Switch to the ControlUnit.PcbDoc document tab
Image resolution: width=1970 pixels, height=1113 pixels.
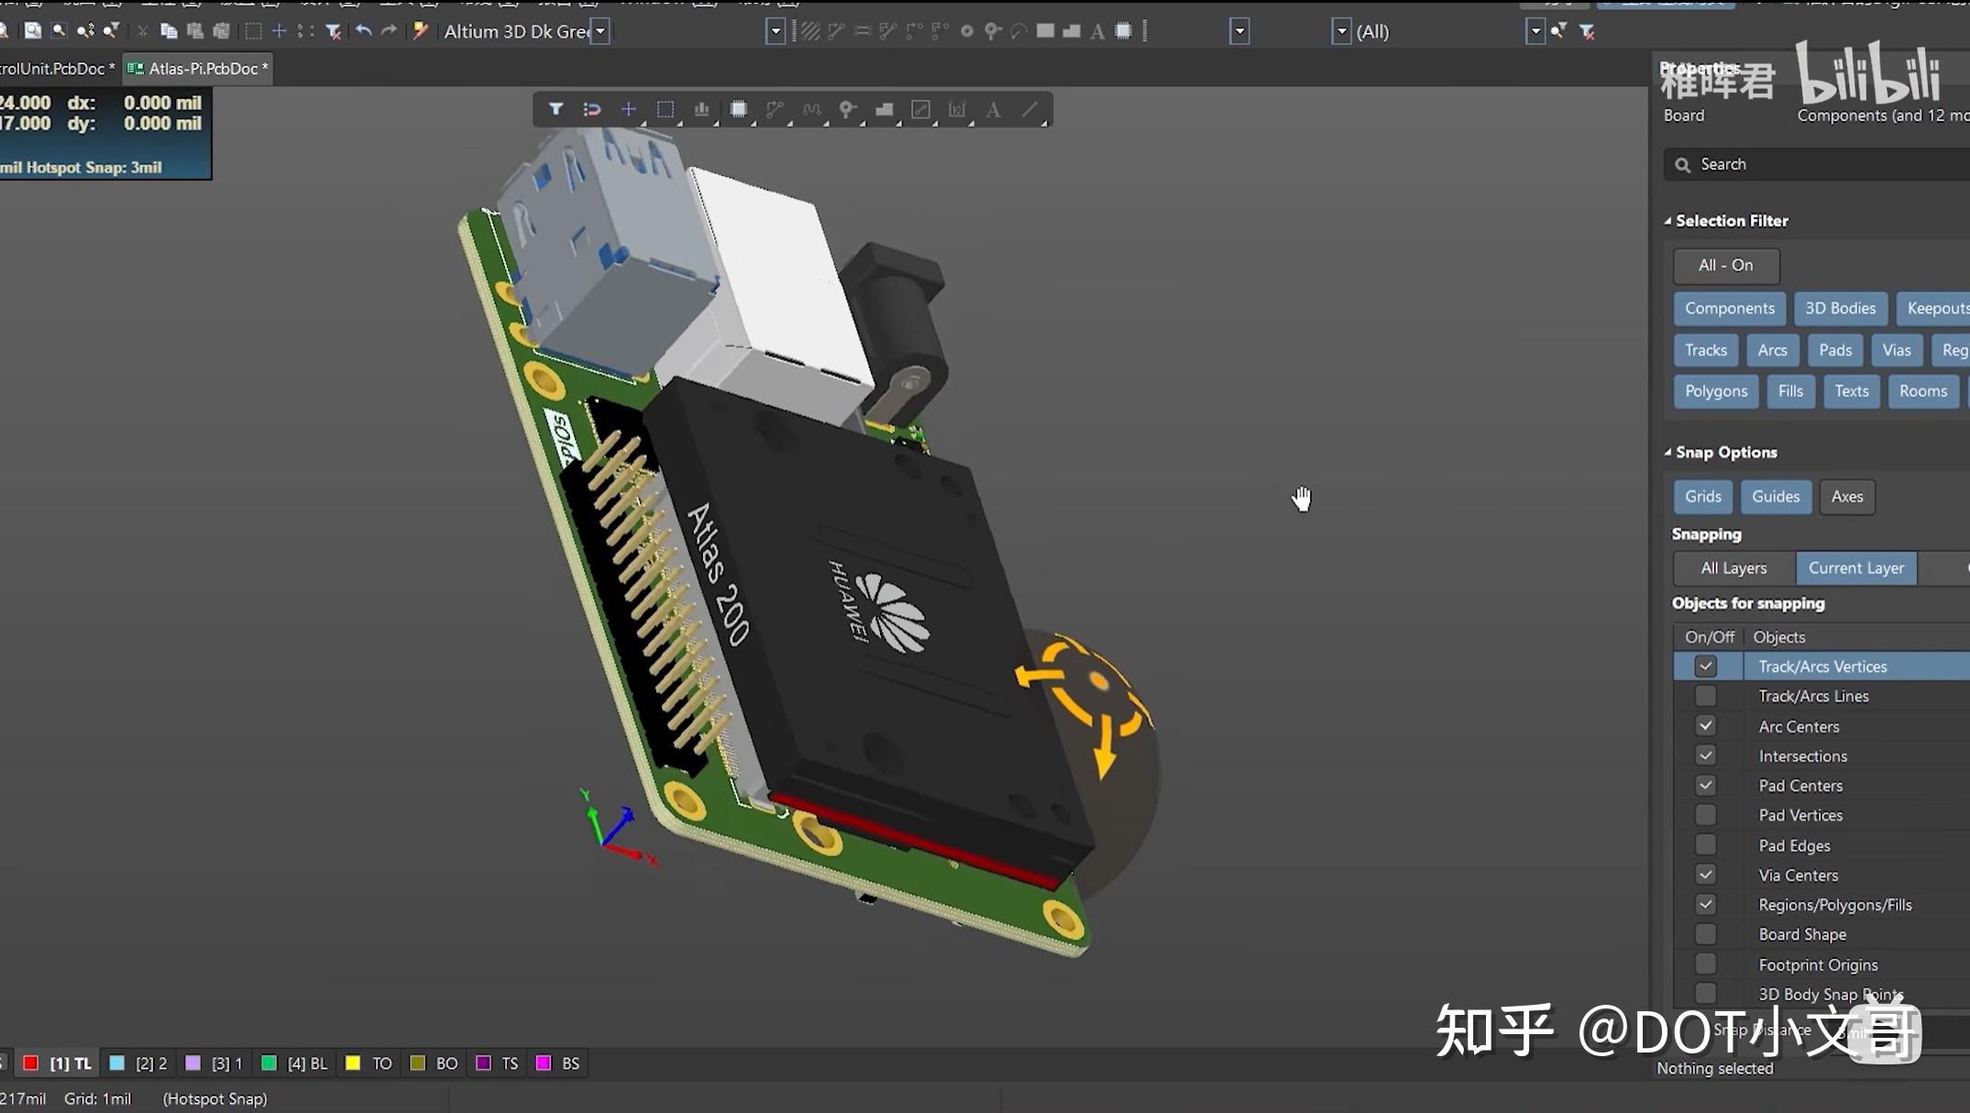59,69
